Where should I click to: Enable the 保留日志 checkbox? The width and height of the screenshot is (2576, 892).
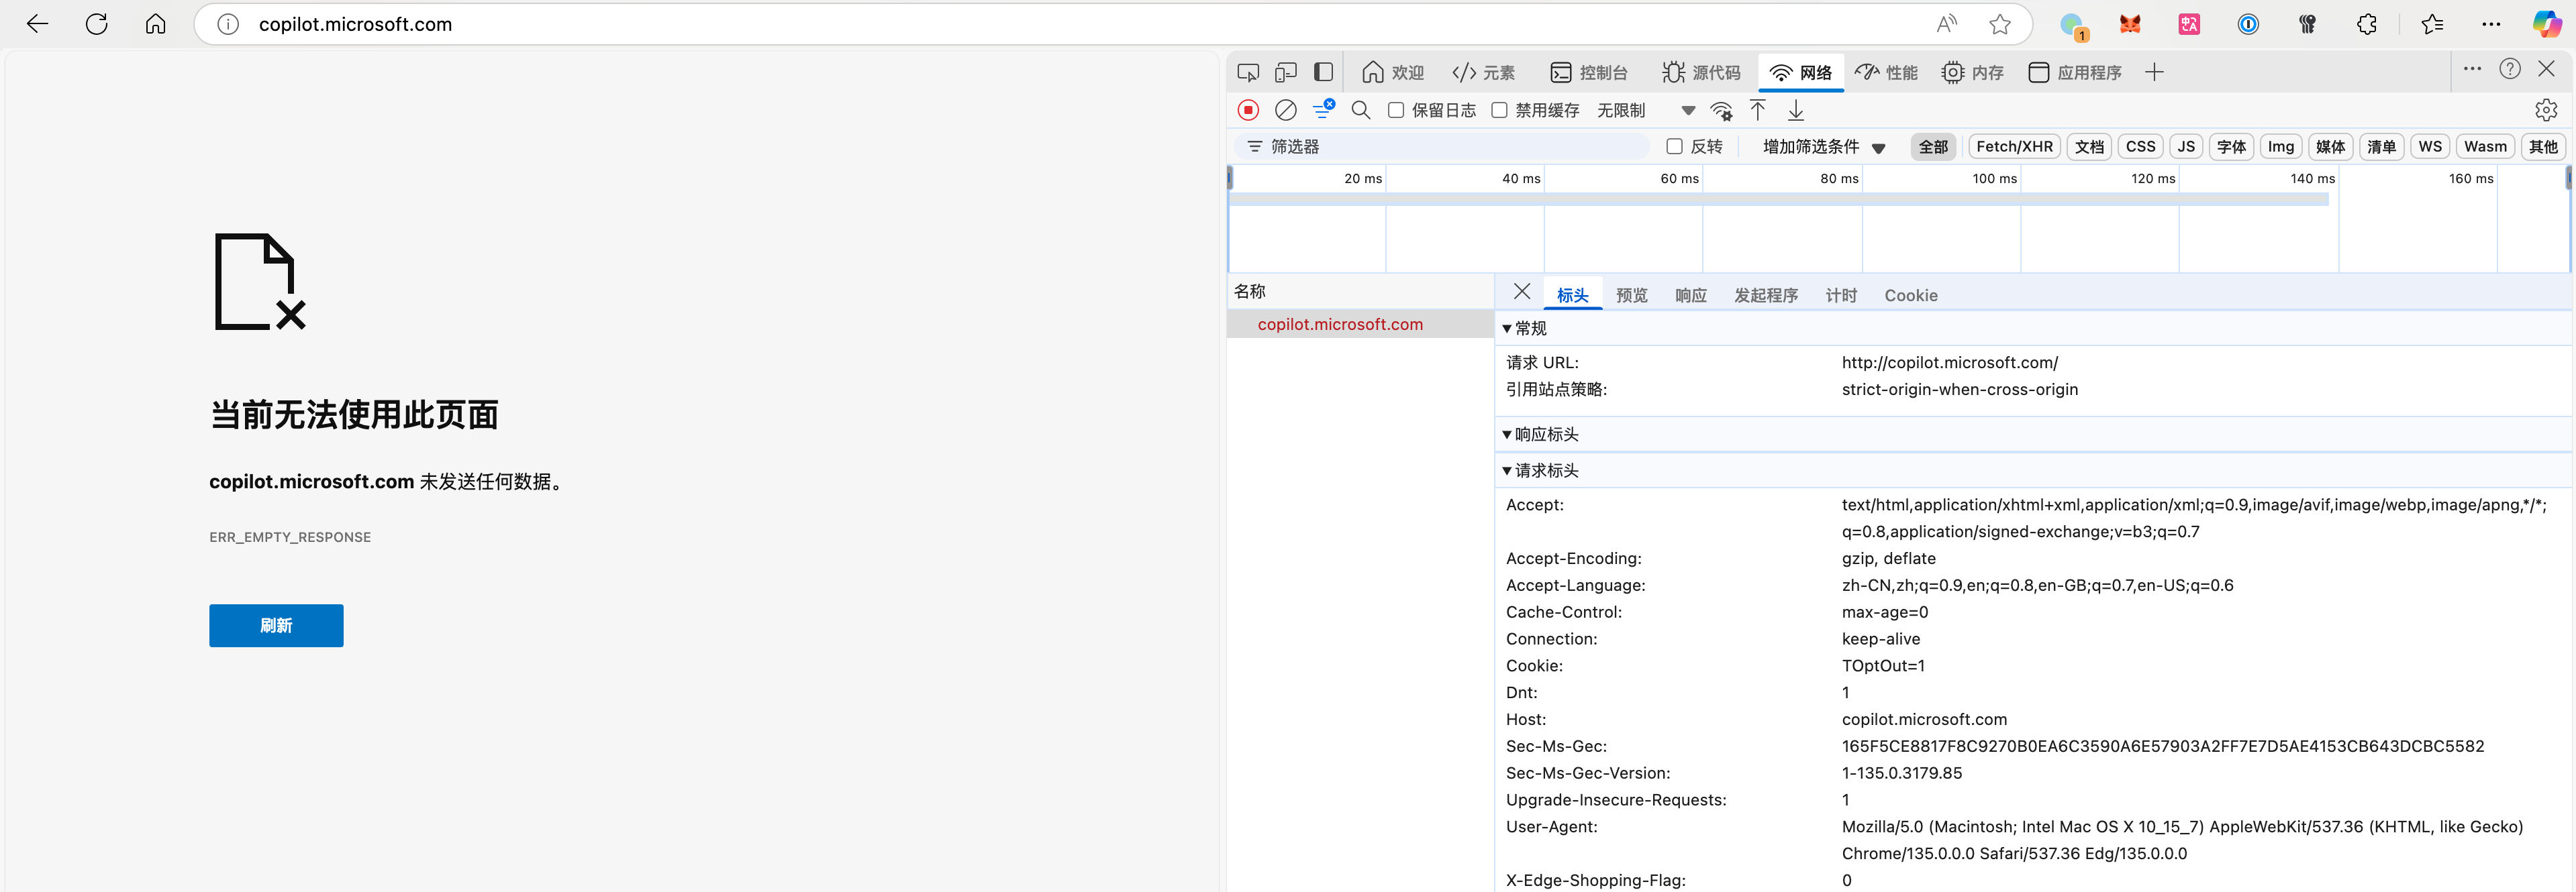pos(1396,110)
